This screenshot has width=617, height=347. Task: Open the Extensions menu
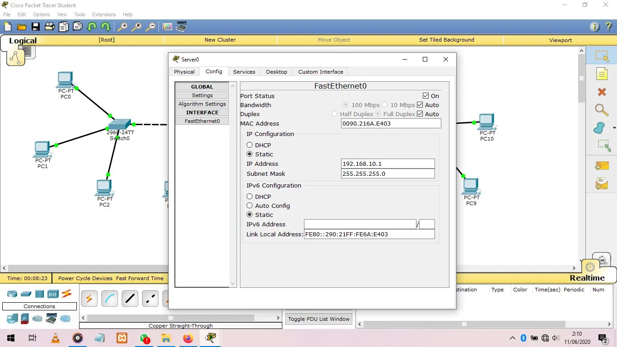point(104,14)
